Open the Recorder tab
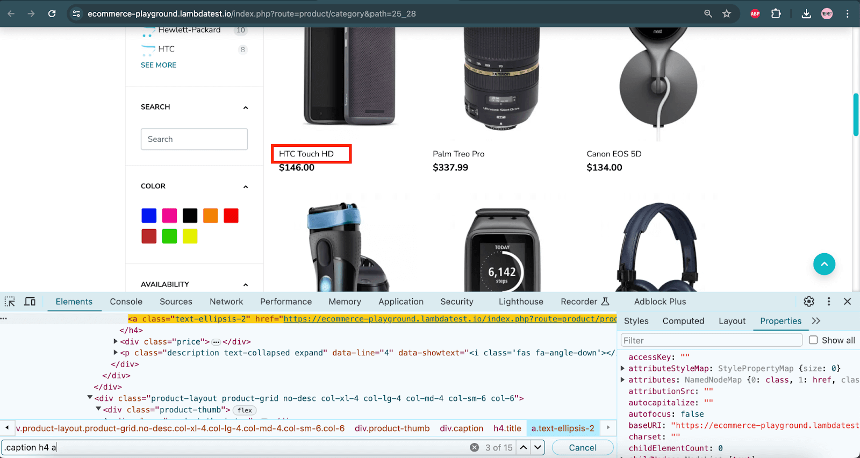This screenshot has height=458, width=860. point(585,302)
